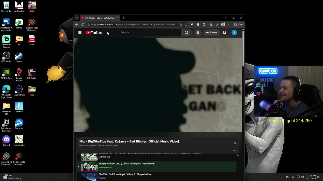Open Copilot Chat in Edge
Viewport: 323px width, 181px height.
click(x=238, y=24)
